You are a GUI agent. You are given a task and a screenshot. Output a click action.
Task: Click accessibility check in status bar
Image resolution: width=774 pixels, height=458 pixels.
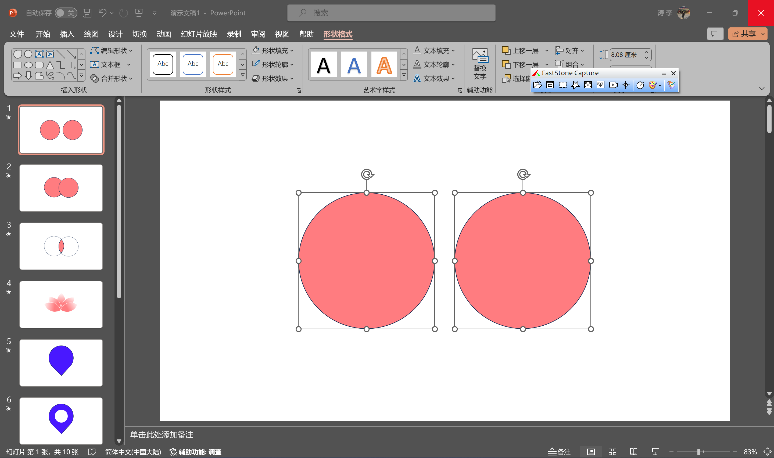(195, 452)
